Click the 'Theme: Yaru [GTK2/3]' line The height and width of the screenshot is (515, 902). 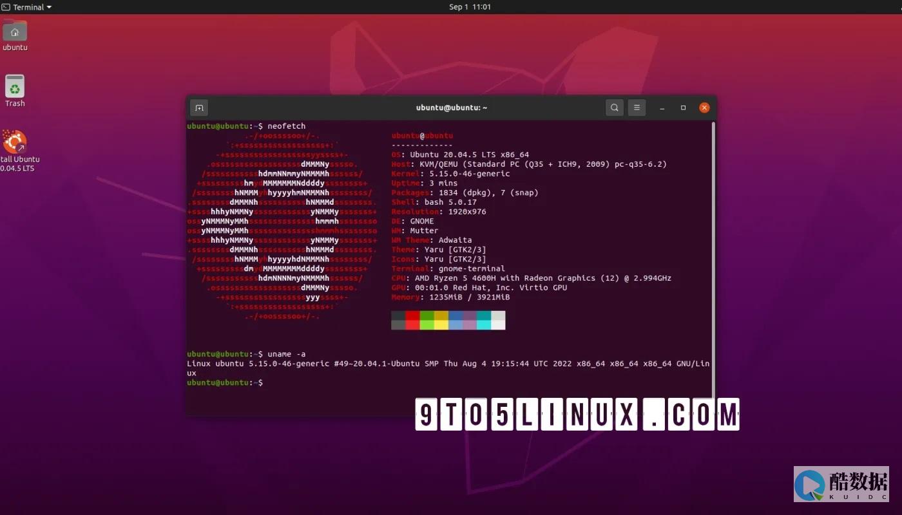[439, 250]
